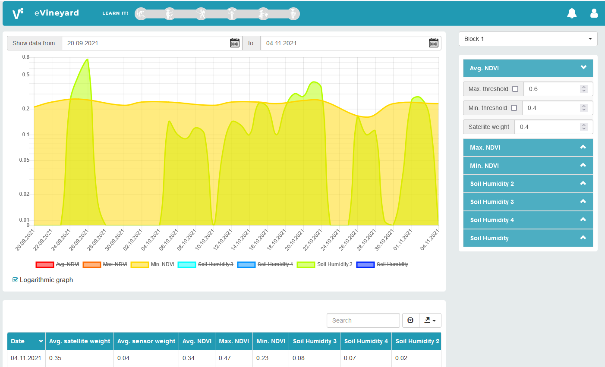Toggle Soil Humidity 2 series in legend
This screenshot has height=367, width=605.
point(325,264)
